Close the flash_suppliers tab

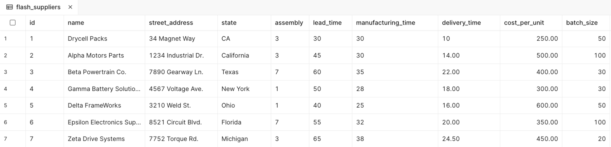[70, 7]
